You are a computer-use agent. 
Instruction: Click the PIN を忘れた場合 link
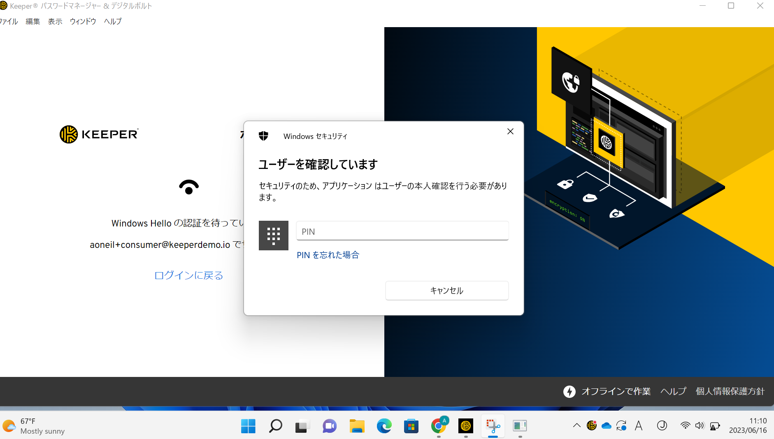coord(328,255)
